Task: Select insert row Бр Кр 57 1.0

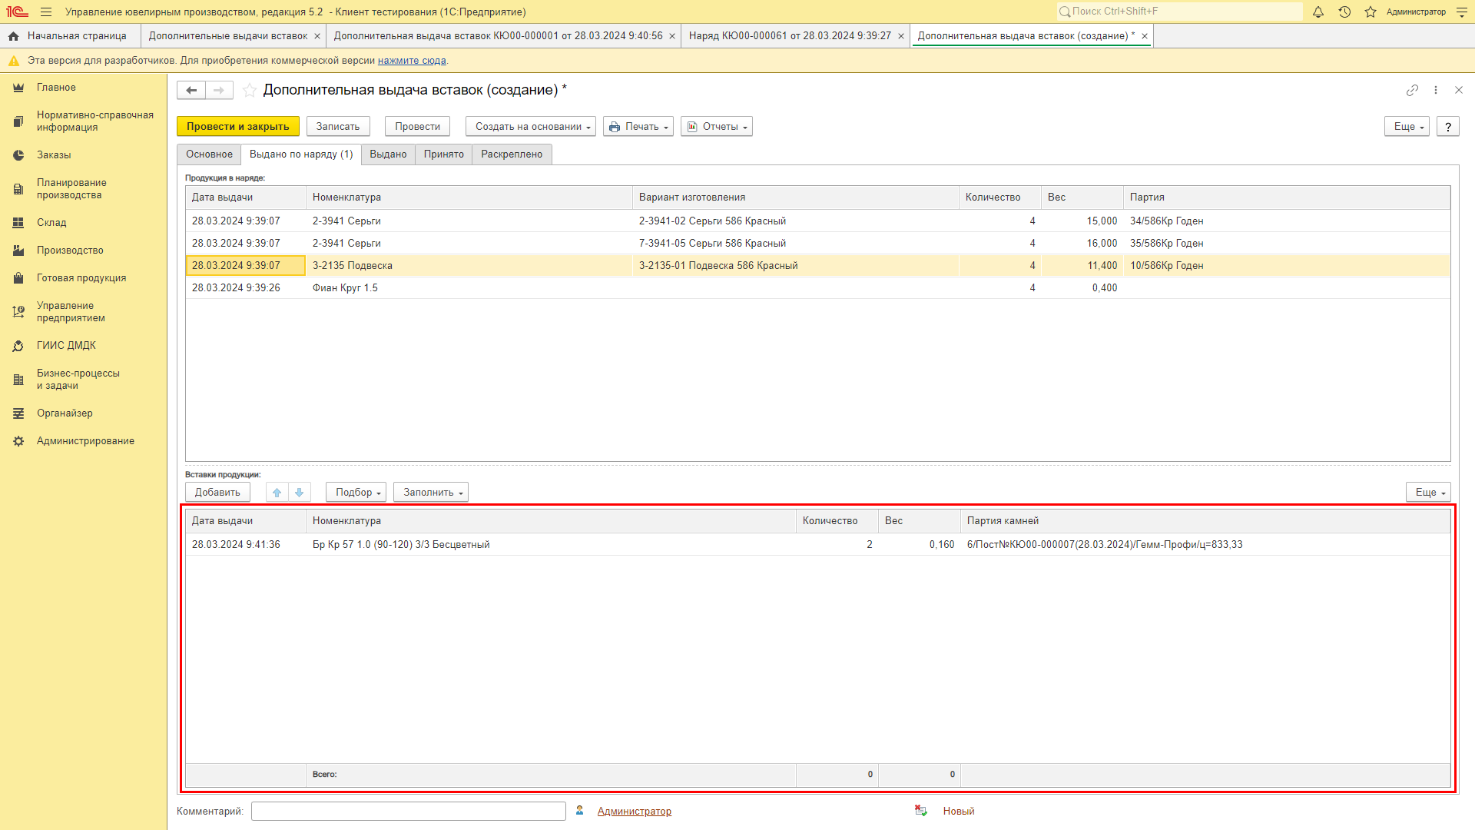Action: pos(817,545)
